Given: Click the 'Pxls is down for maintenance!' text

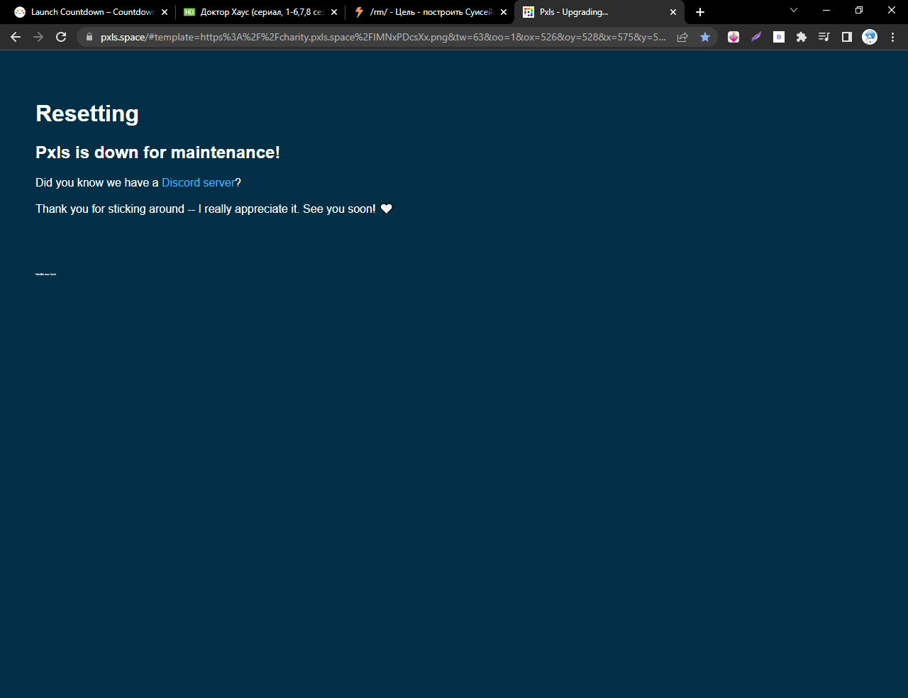Looking at the screenshot, I should tap(157, 153).
